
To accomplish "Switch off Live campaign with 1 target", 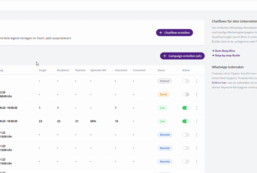I will coord(186,108).
